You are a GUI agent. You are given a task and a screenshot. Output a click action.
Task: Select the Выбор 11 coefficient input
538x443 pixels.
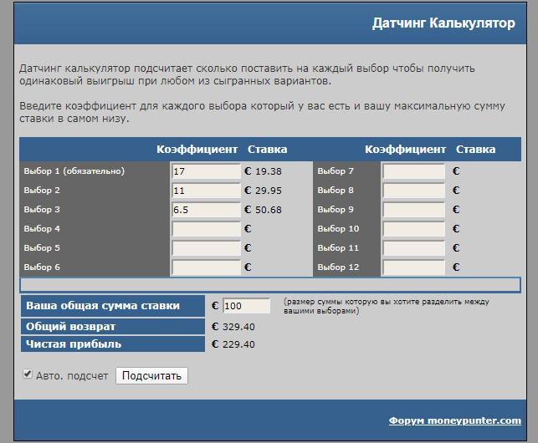[413, 248]
